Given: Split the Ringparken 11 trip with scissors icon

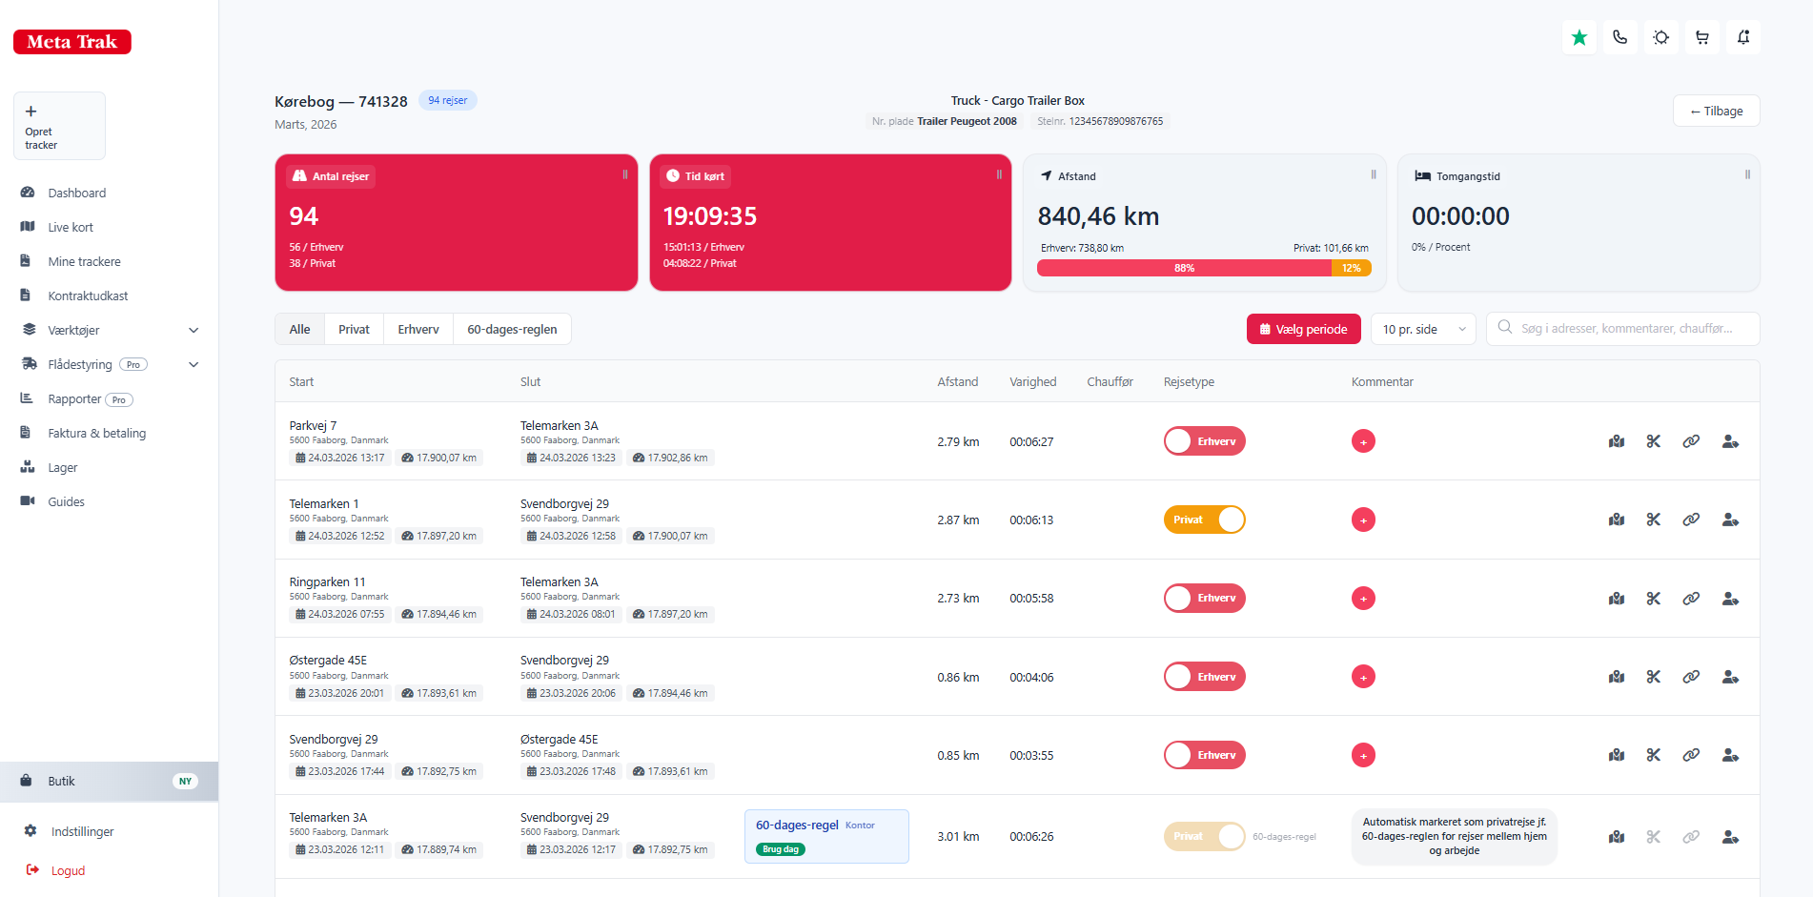Looking at the screenshot, I should coord(1654,598).
